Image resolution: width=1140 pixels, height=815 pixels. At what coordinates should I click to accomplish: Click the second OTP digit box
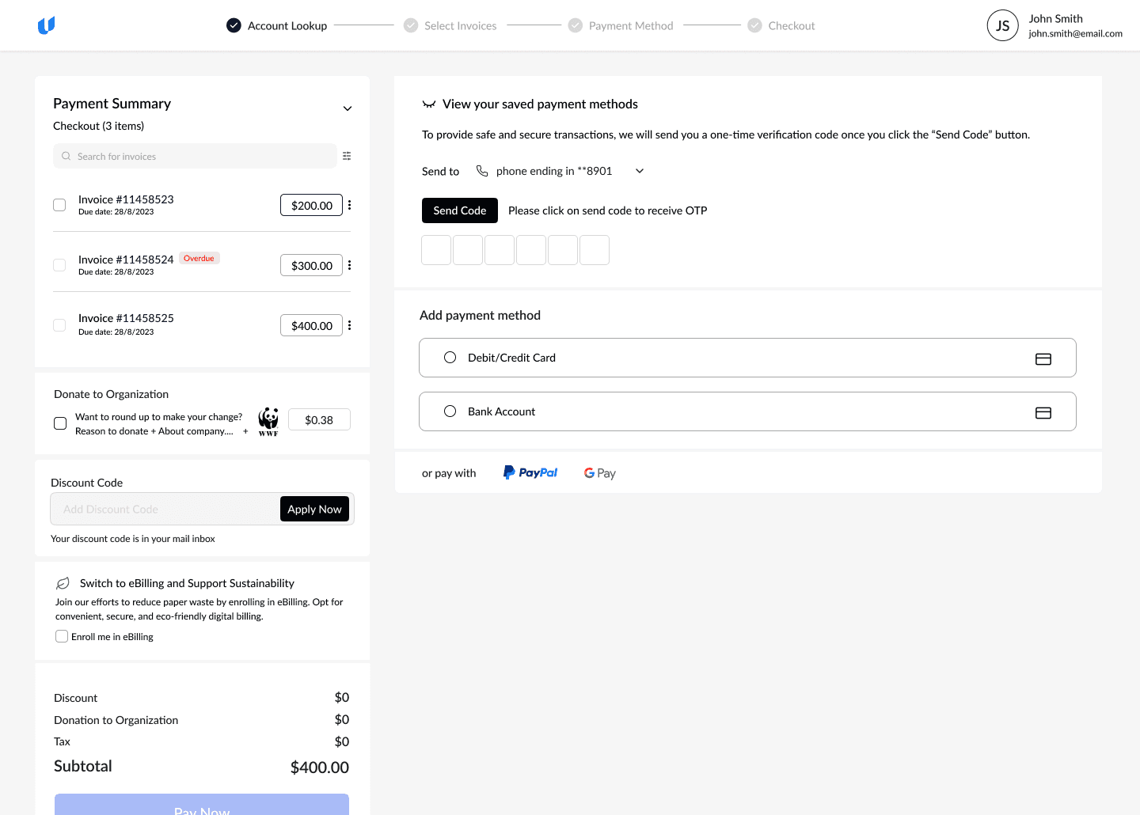(468, 250)
